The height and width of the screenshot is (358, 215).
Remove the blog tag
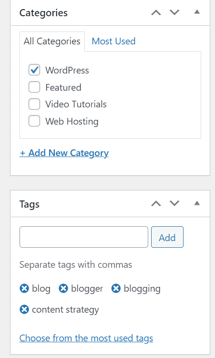pos(24,288)
